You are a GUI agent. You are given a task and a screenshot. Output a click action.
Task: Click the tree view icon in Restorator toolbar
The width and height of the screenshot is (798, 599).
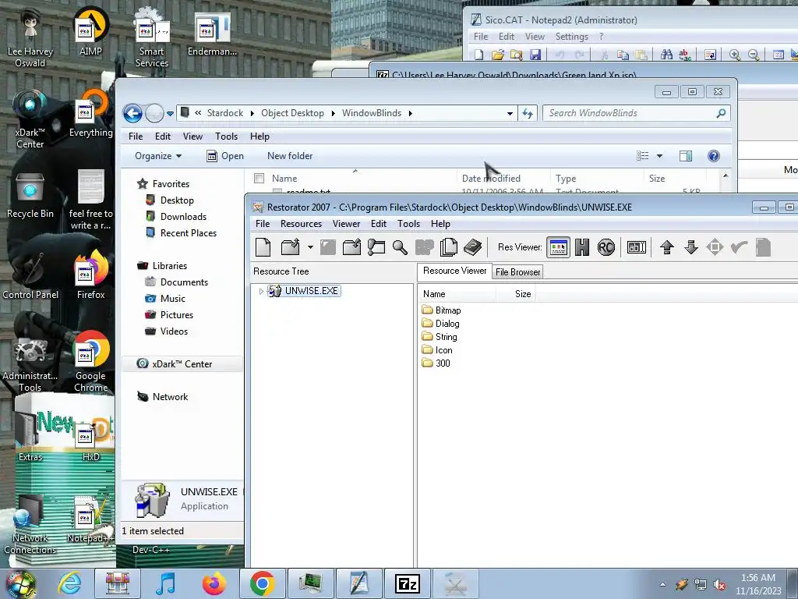376,247
